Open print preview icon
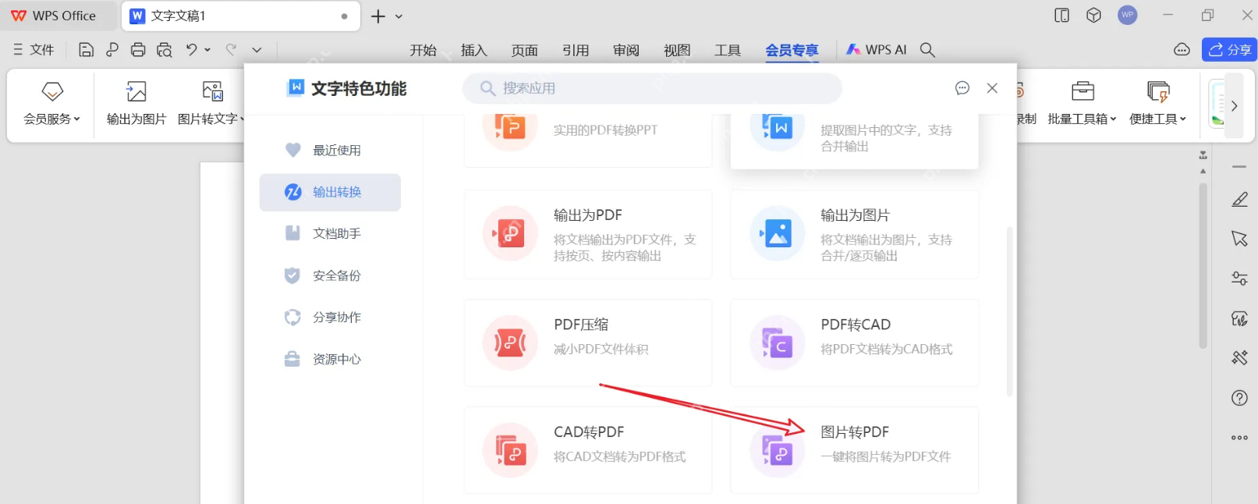This screenshot has width=1258, height=504. coord(165,50)
